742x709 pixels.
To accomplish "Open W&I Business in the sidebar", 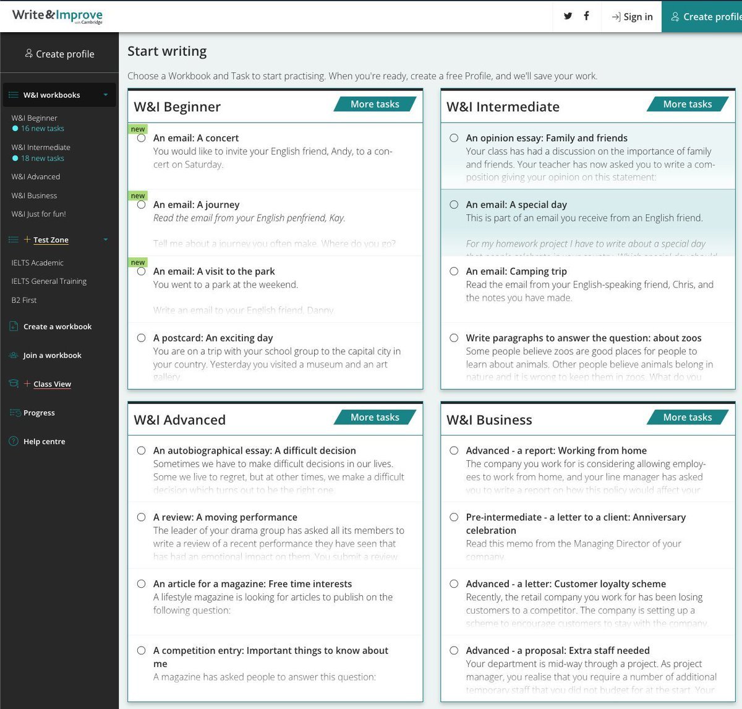I will click(x=34, y=196).
